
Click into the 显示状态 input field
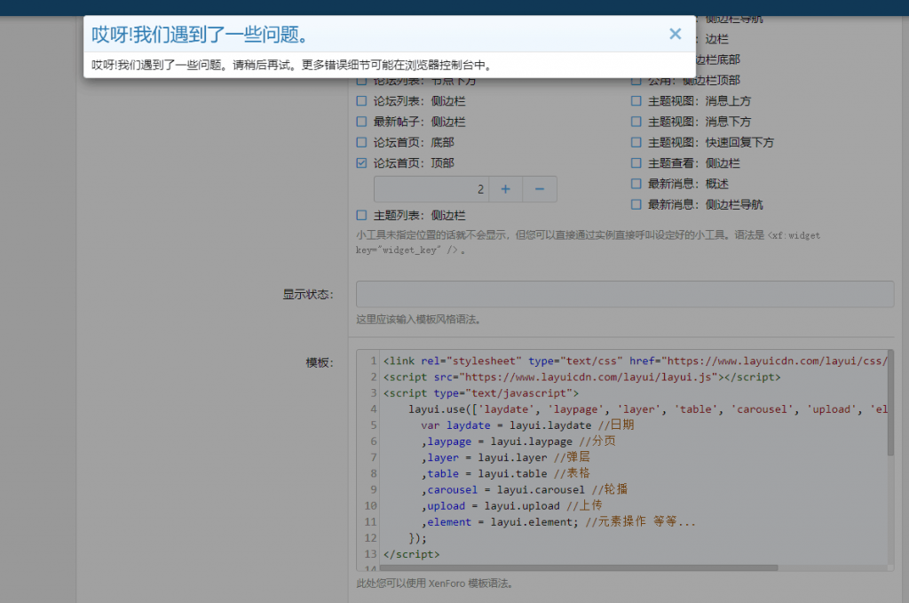point(624,294)
